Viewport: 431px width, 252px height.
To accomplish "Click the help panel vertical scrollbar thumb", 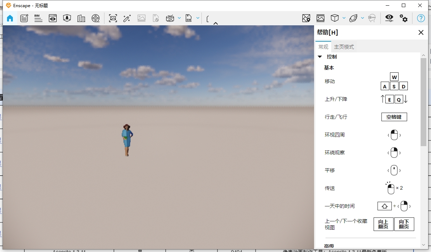I will tap(423, 102).
